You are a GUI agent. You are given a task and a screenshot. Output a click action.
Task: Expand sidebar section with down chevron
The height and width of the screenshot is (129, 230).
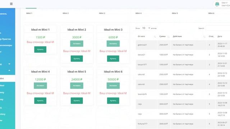tap(9, 64)
